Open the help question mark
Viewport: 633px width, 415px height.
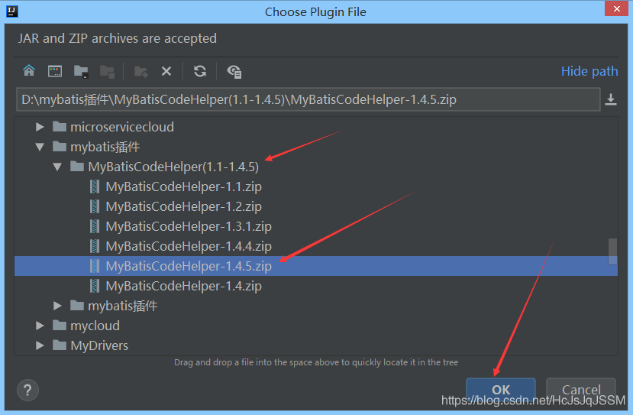[x=27, y=390]
